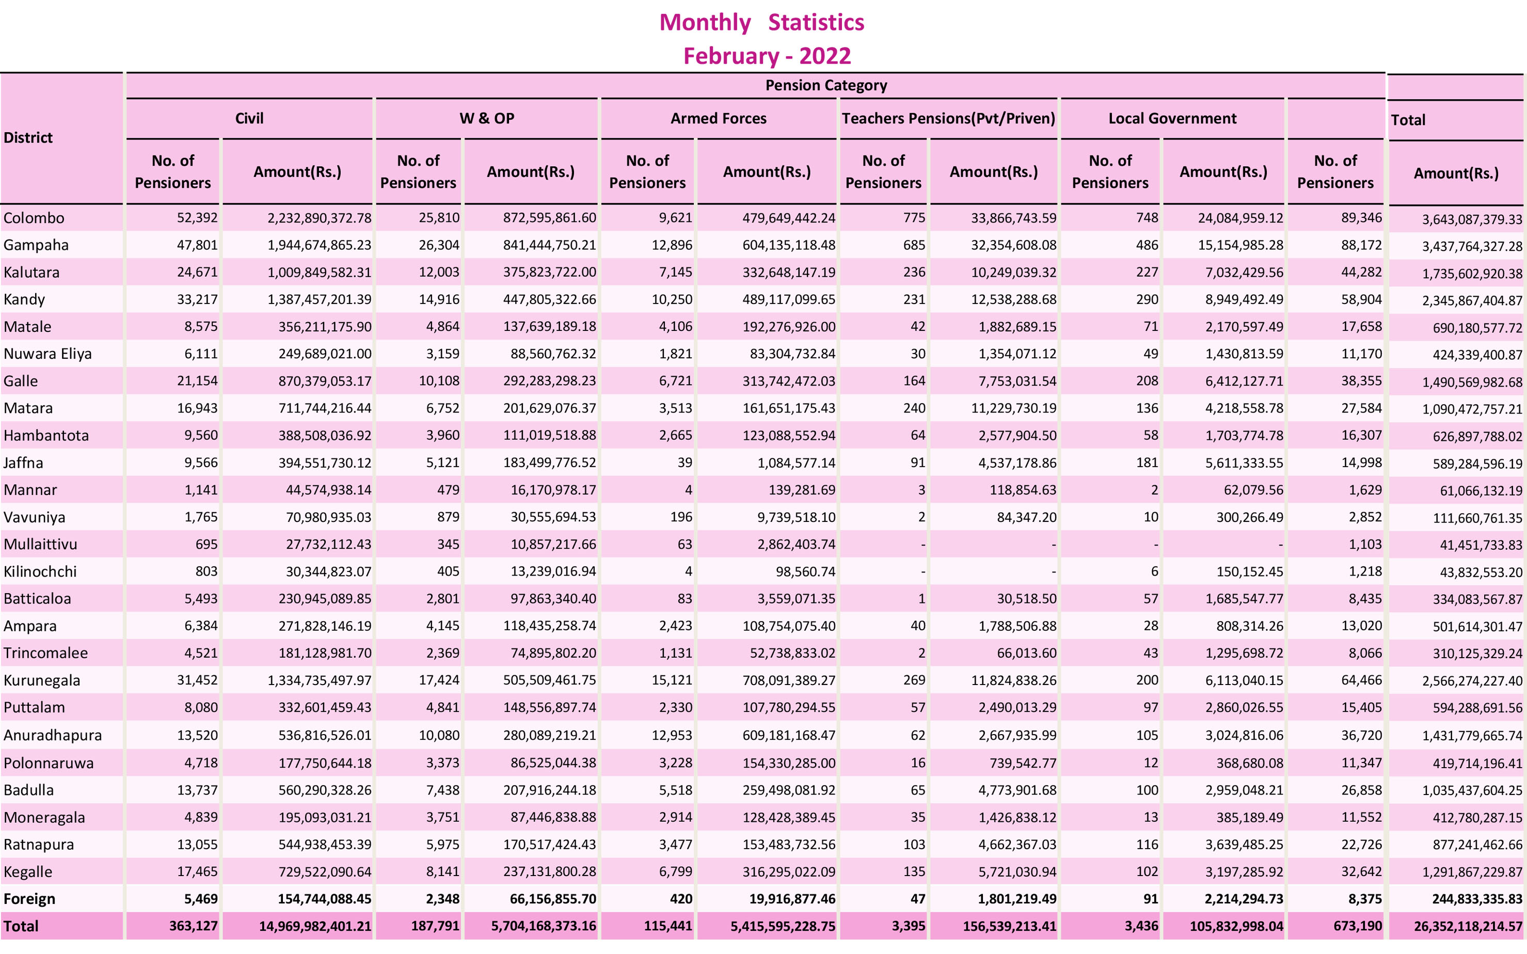This screenshot has width=1527, height=954.
Task: Select Vavuniya civil amount 70,980,935.03
Action: [x=329, y=517]
